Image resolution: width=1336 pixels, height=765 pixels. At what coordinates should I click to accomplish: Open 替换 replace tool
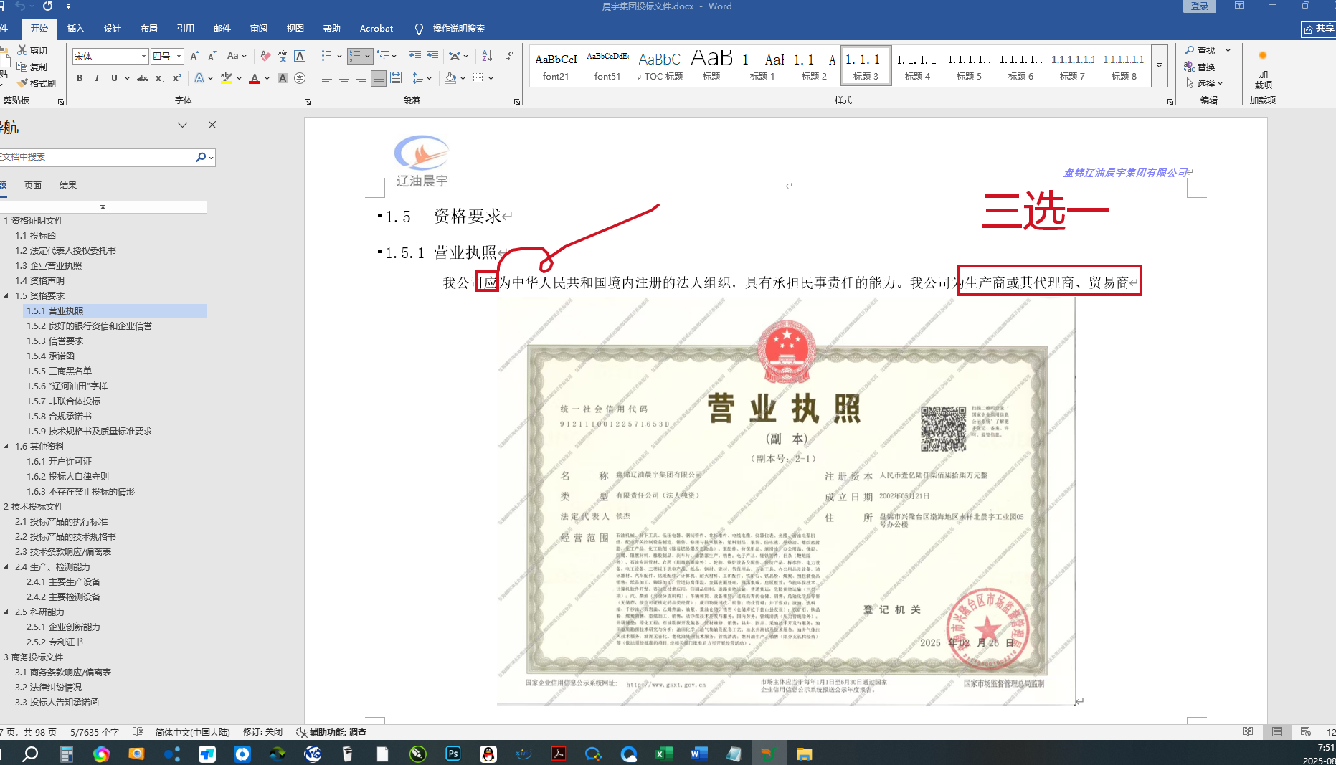1200,67
